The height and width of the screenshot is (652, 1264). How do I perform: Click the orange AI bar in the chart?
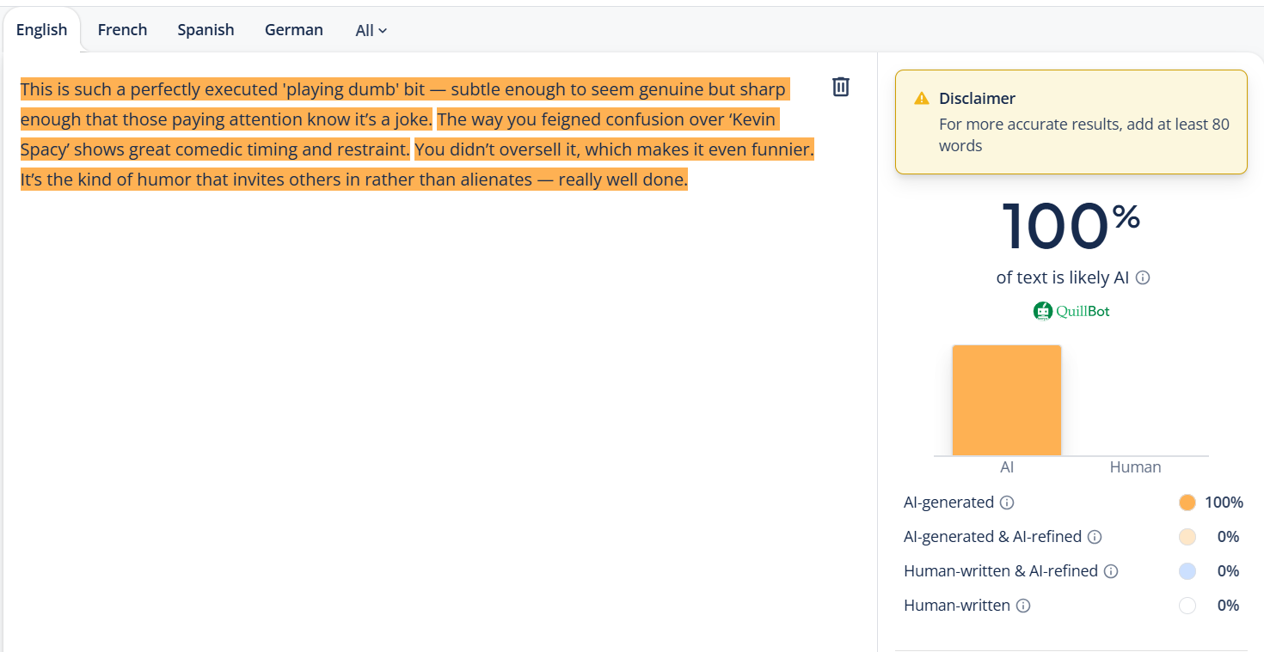[1007, 400]
